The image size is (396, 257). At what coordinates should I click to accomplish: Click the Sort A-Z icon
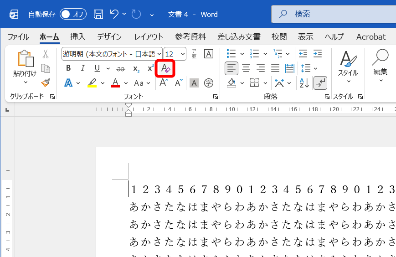tap(304, 83)
